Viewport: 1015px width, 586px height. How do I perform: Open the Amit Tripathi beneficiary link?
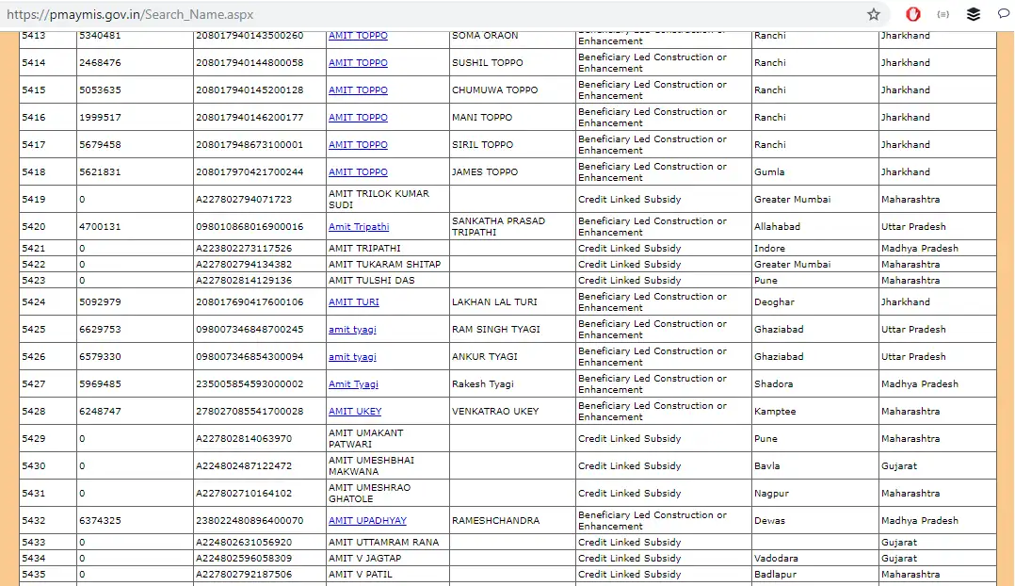tap(358, 227)
